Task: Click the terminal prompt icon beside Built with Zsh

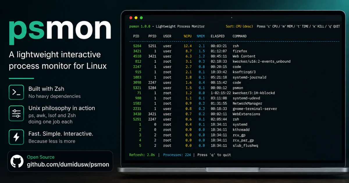Action: pyautogui.click(x=16, y=92)
